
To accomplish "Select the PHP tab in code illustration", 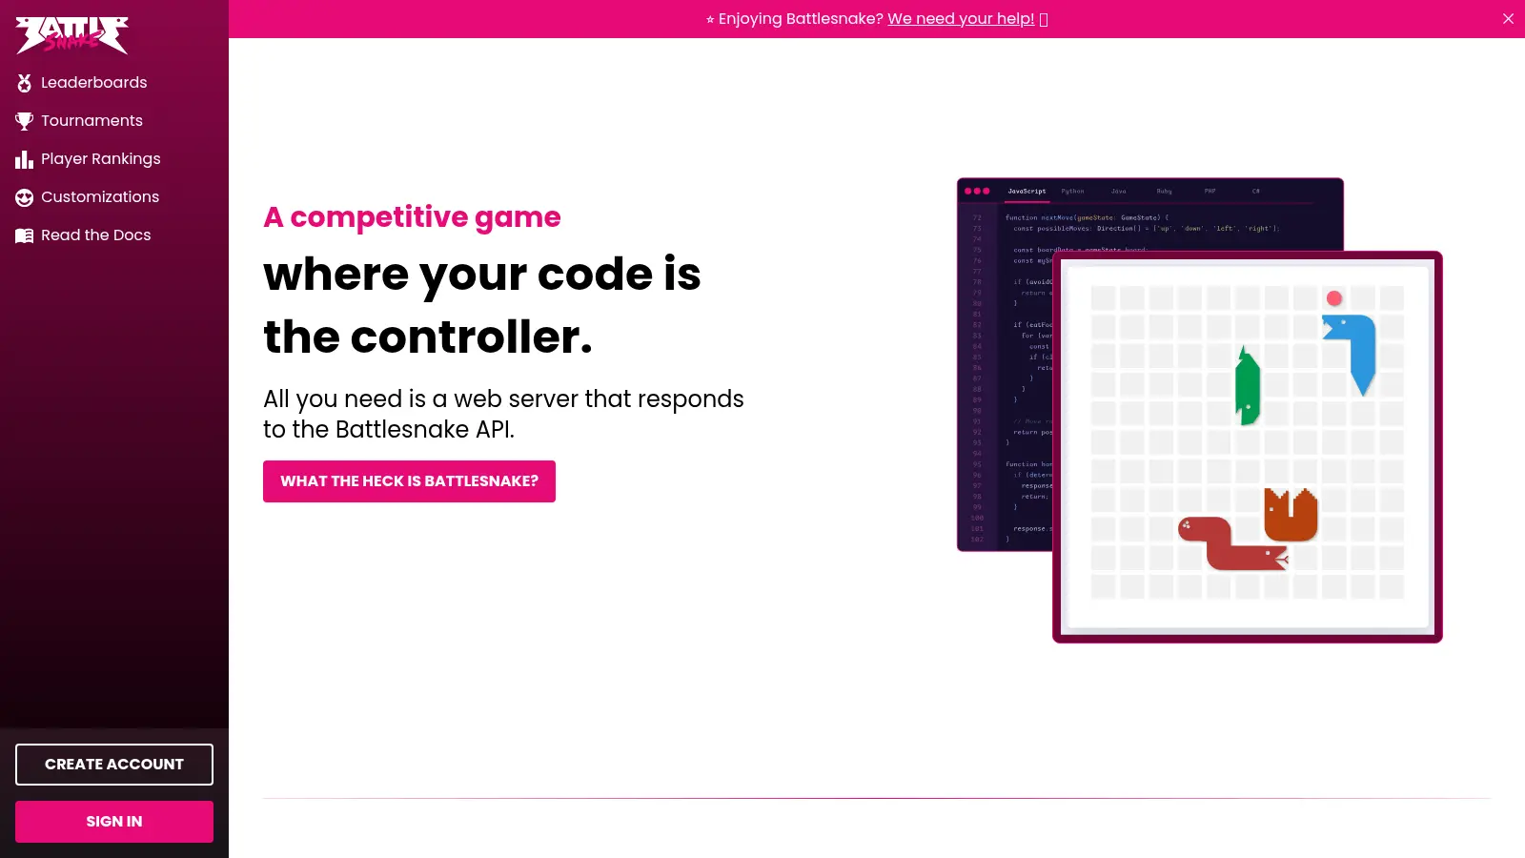I will [x=1210, y=191].
